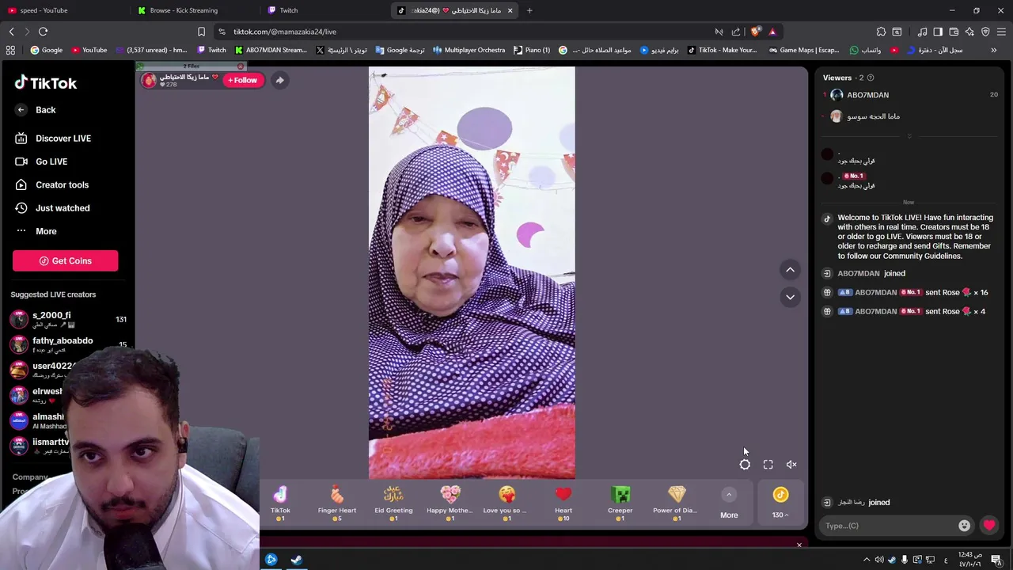Close the bottom banner
This screenshot has width=1013, height=570.
click(799, 545)
